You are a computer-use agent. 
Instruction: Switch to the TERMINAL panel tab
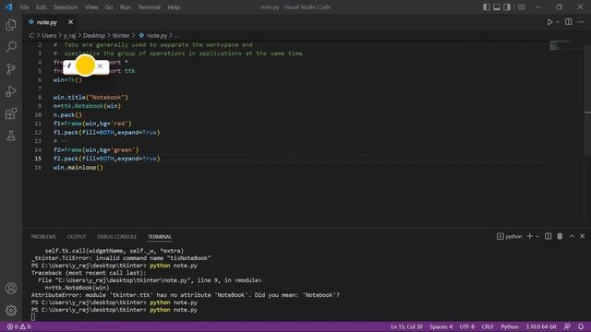tap(160, 237)
